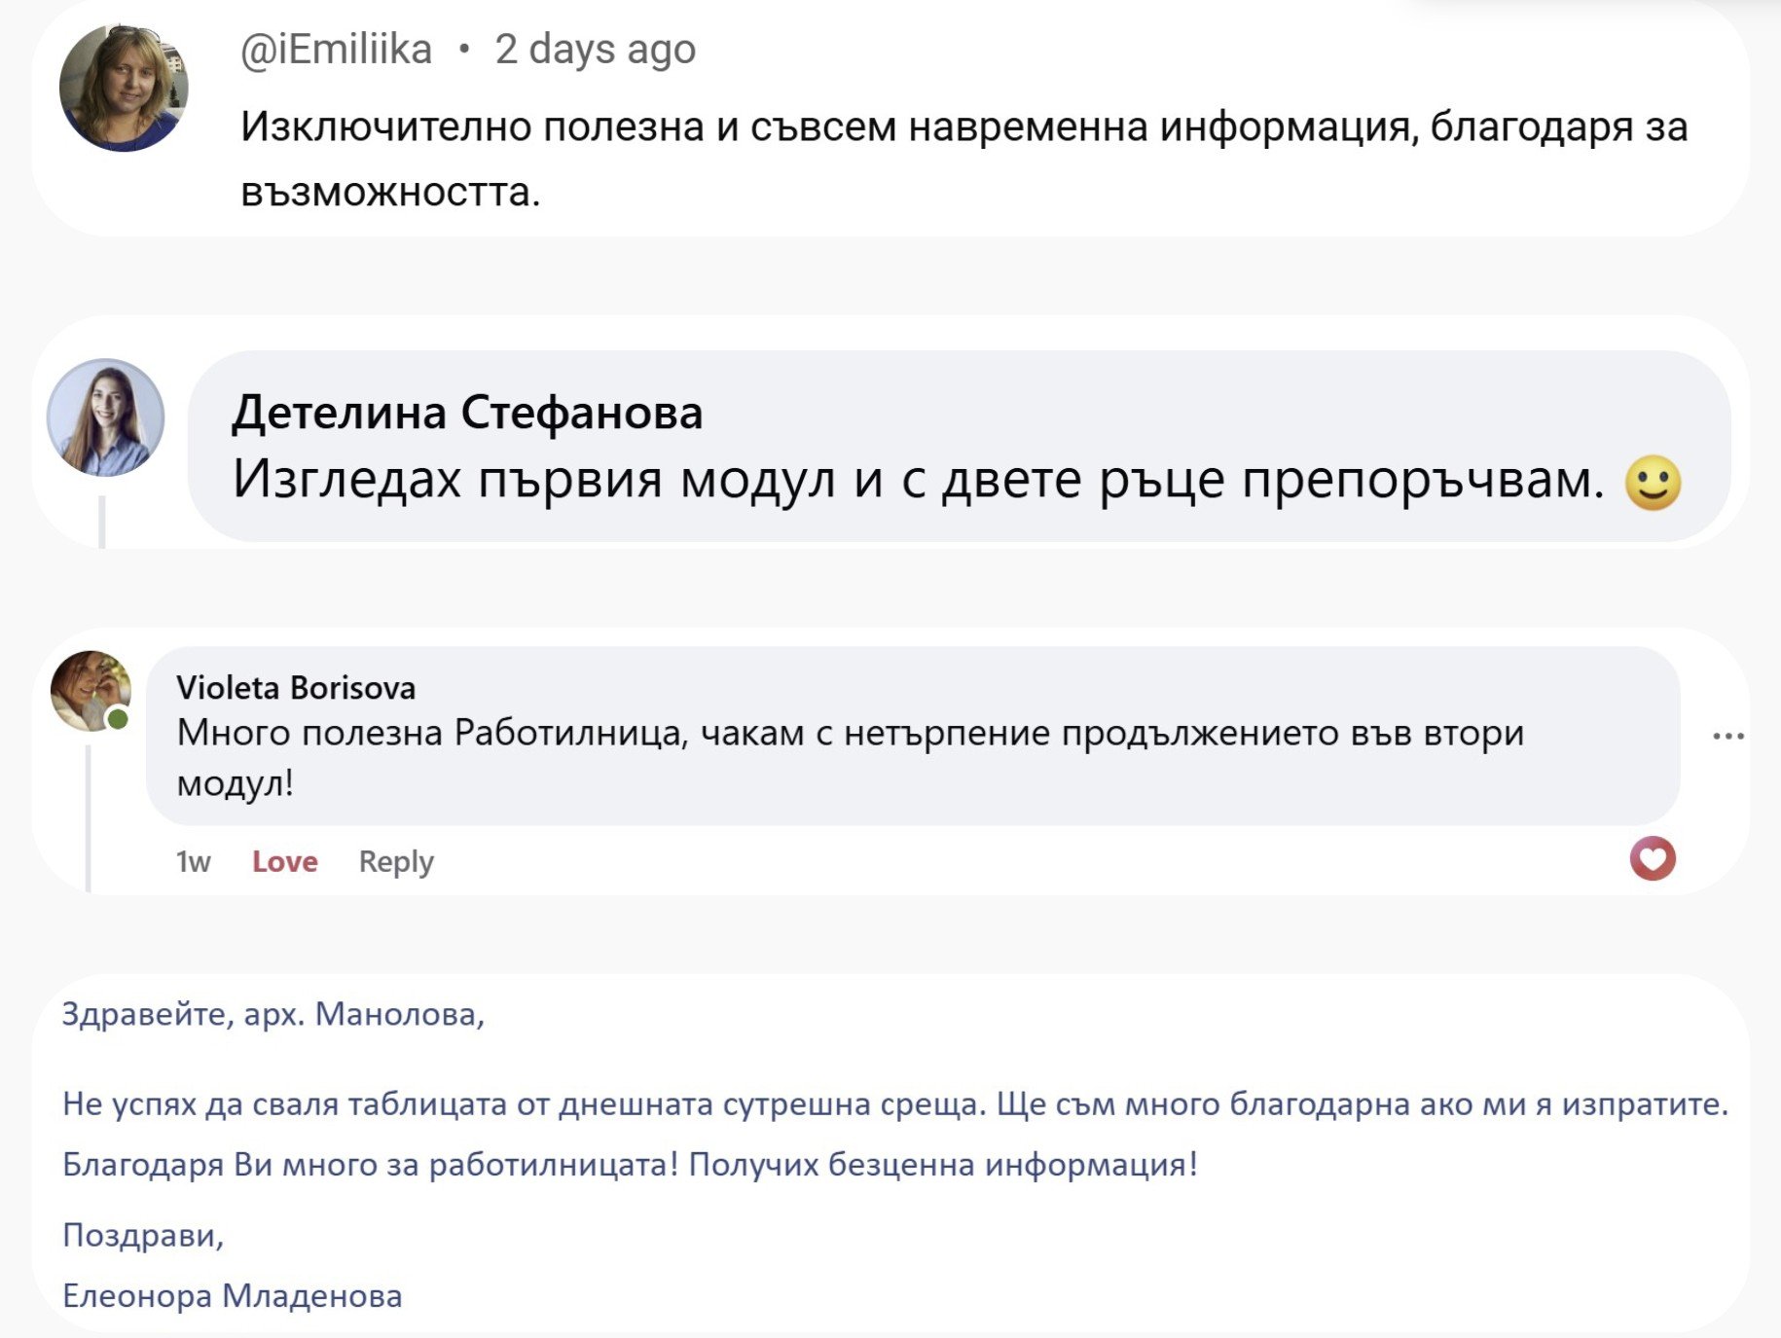The width and height of the screenshot is (1781, 1338).
Task: Click the email line starting with "Благодаря Ви много"
Action: click(630, 1165)
